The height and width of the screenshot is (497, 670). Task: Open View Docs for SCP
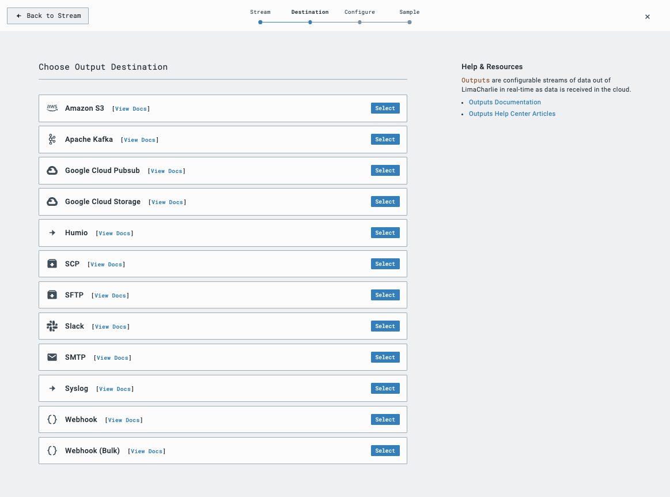tap(107, 265)
